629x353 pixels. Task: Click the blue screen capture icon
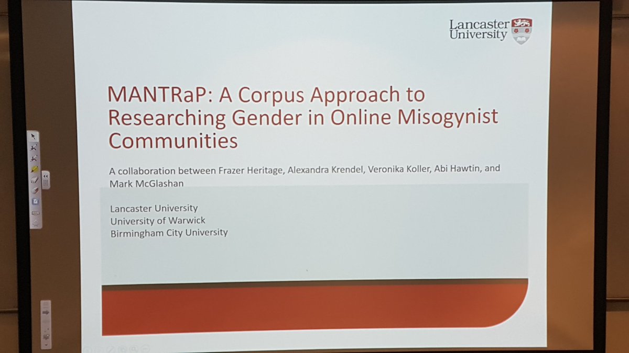click(35, 201)
